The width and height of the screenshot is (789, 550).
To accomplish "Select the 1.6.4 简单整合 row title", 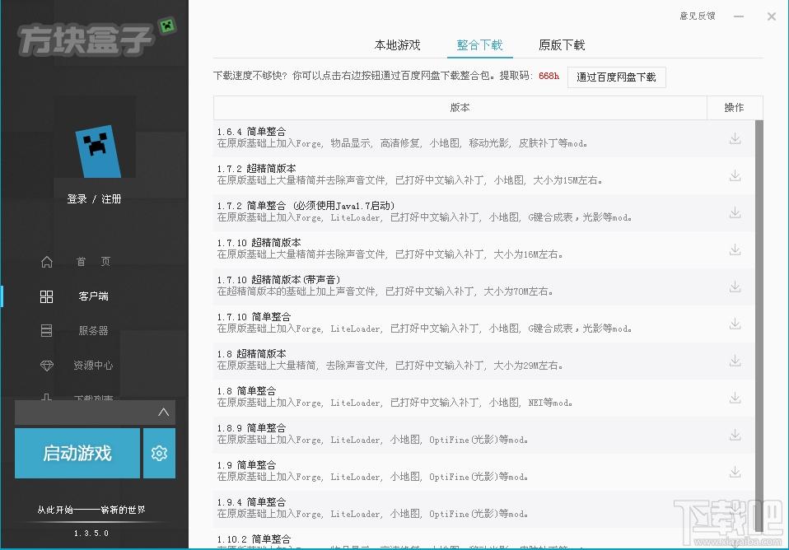I will (x=251, y=132).
